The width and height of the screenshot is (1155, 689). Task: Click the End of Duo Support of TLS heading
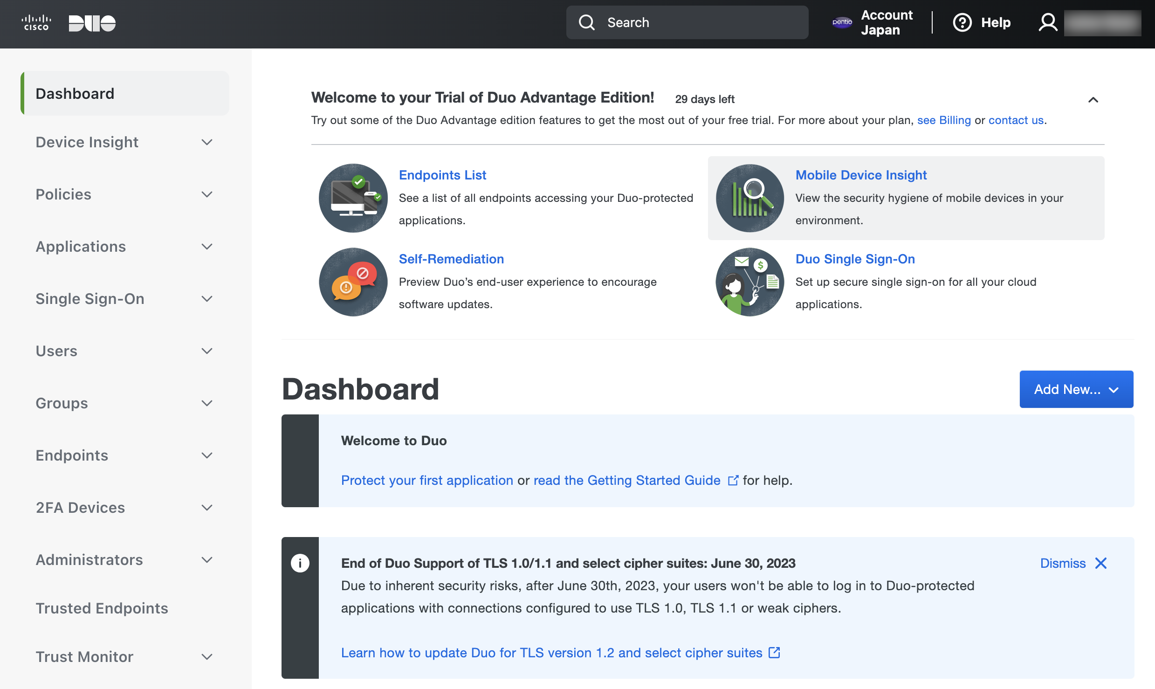tap(568, 563)
